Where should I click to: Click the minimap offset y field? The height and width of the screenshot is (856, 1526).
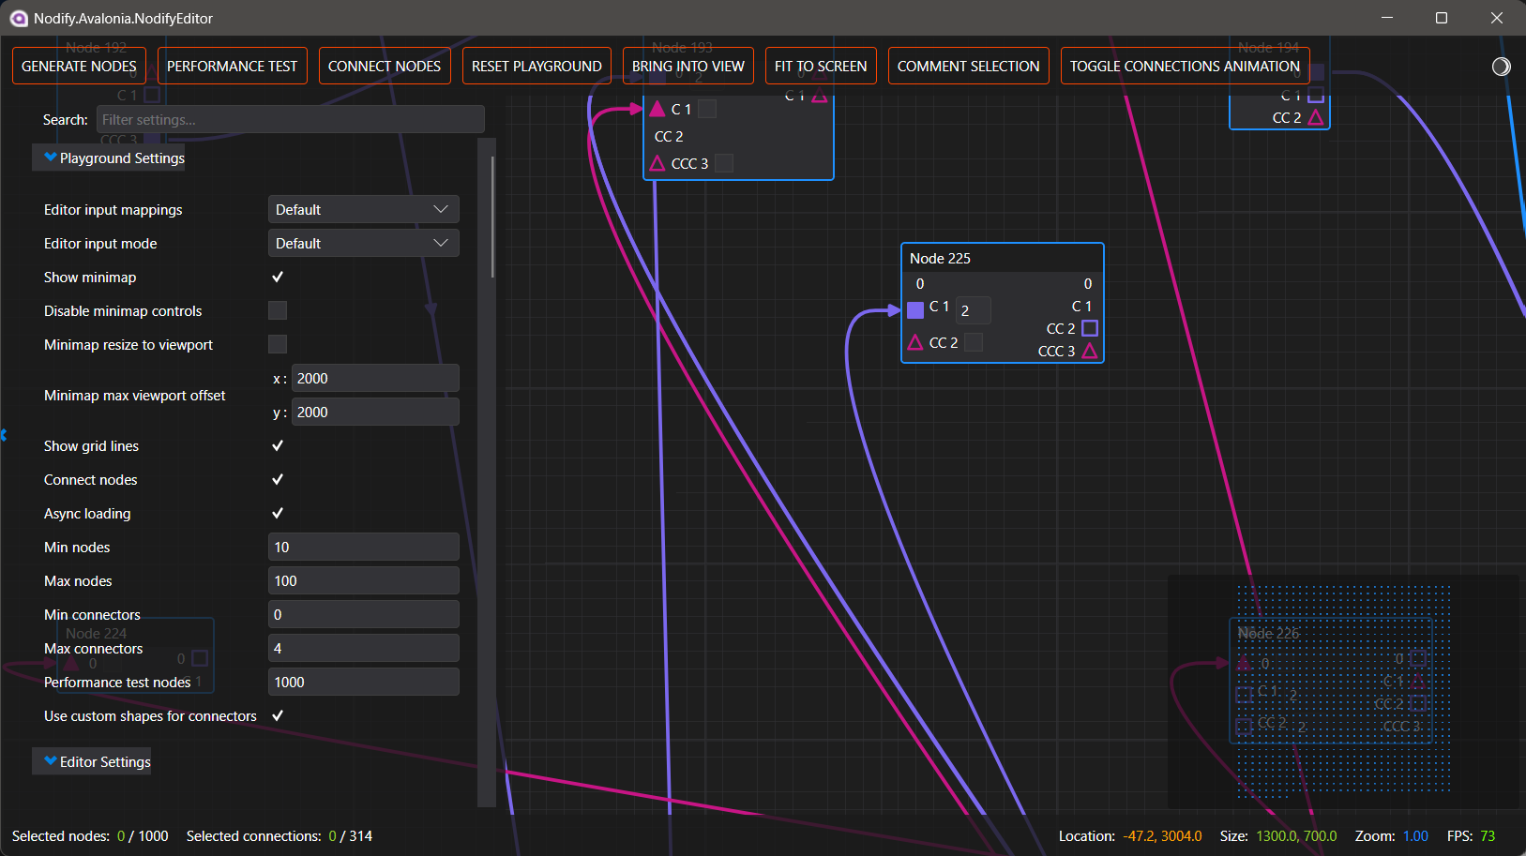[375, 412]
